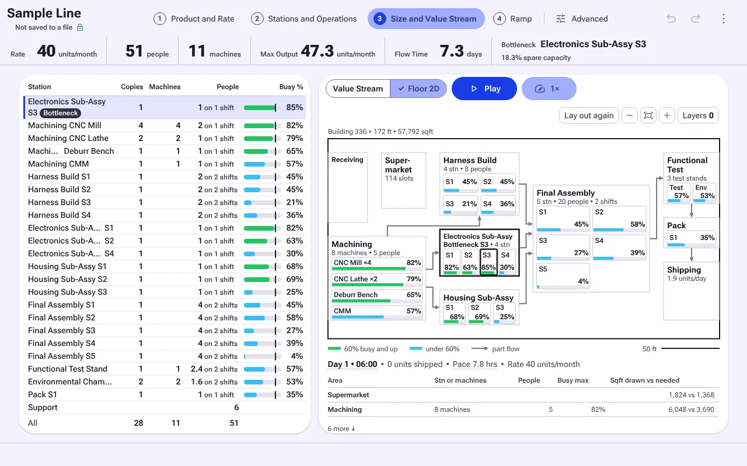Image resolution: width=747 pixels, height=466 pixels.
Task: Click the fit-to-view frame icon
Action: click(648, 115)
